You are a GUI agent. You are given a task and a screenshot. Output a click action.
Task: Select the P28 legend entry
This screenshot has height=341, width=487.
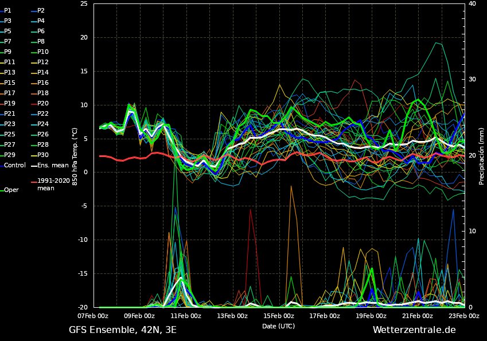[x=40, y=144]
